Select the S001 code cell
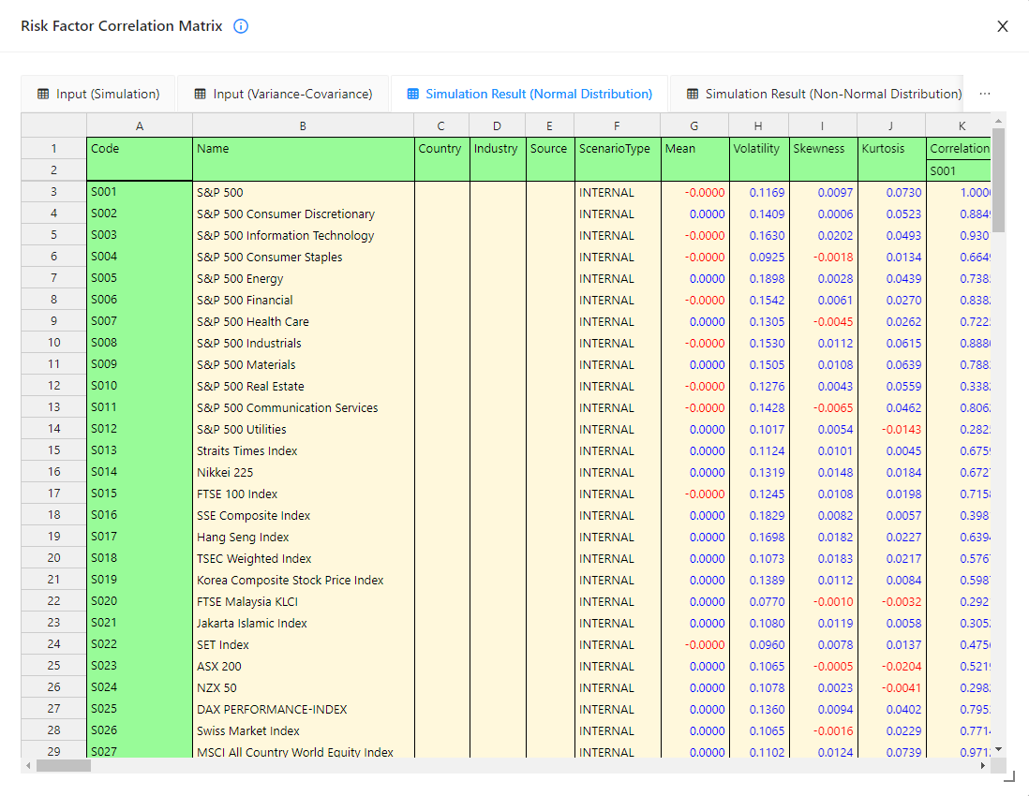This screenshot has height=796, width=1029. coord(140,191)
